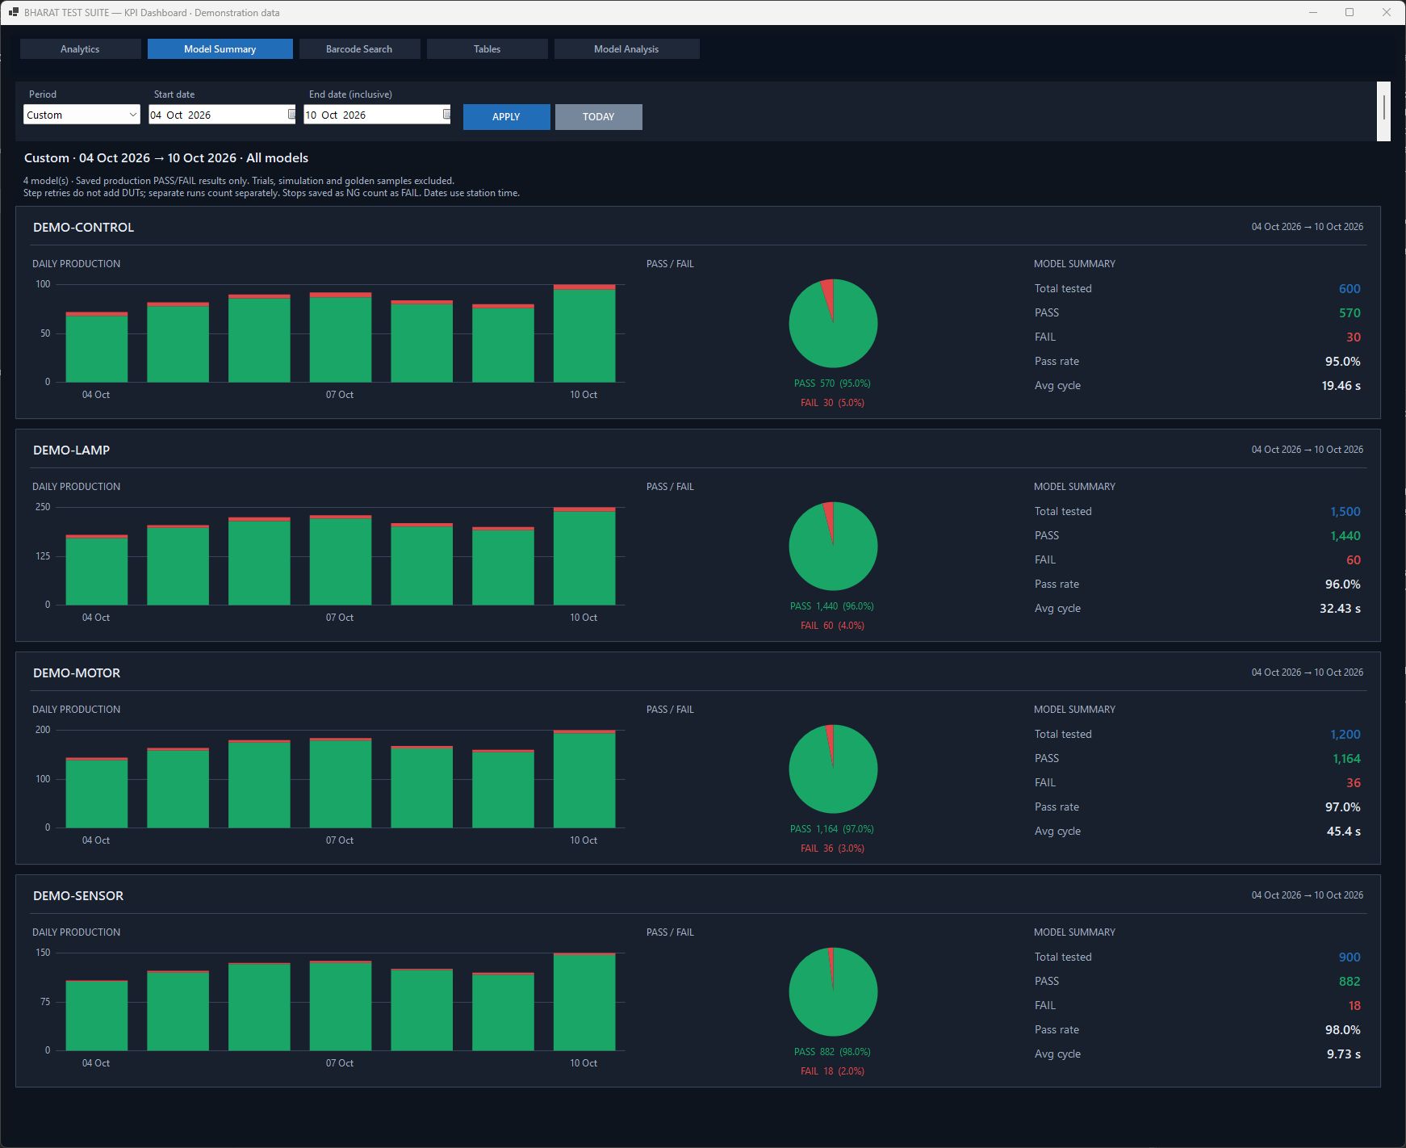Go to the Model Analysis tab

(x=626, y=49)
